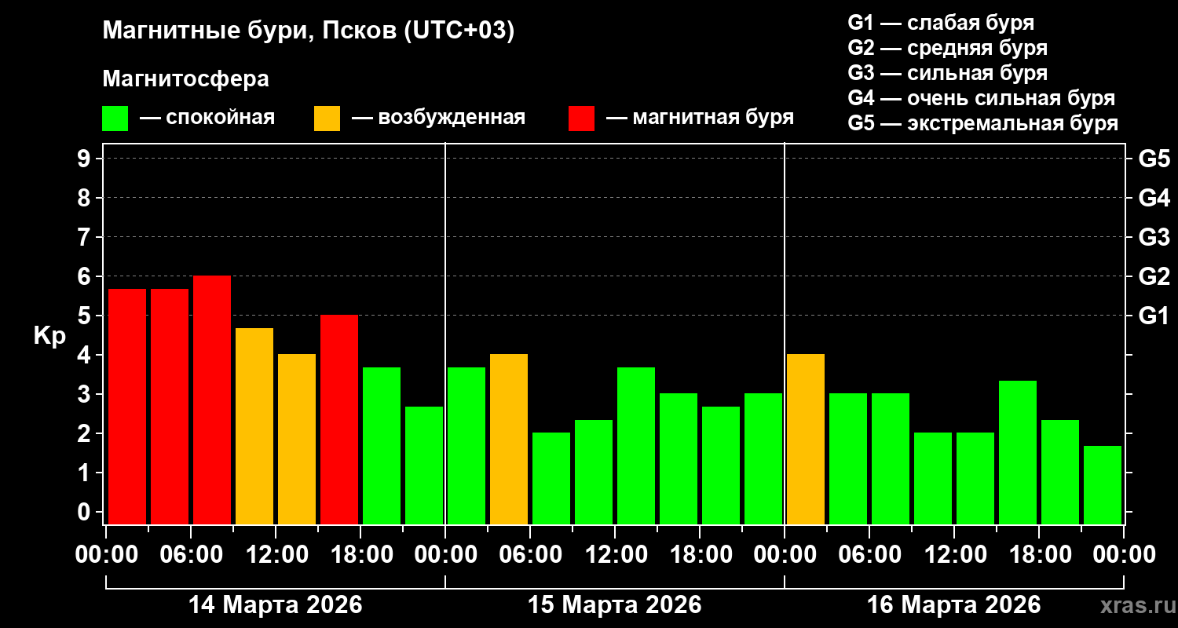Click the 'Магнитосфера' legend heading

point(186,79)
